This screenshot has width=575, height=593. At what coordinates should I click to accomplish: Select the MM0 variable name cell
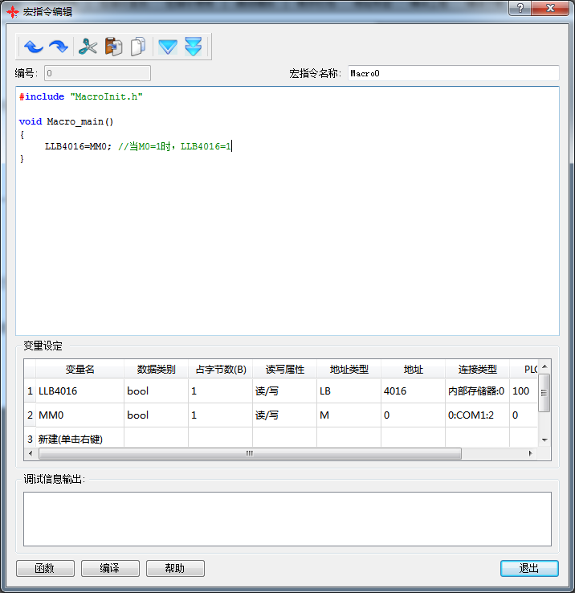80,415
